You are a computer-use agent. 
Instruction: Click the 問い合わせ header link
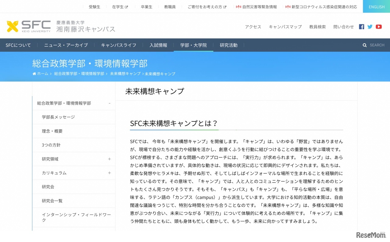[343, 27]
